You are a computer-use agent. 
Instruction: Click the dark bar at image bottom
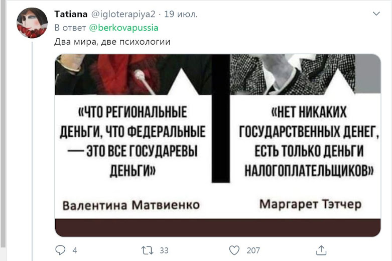click(x=218, y=227)
